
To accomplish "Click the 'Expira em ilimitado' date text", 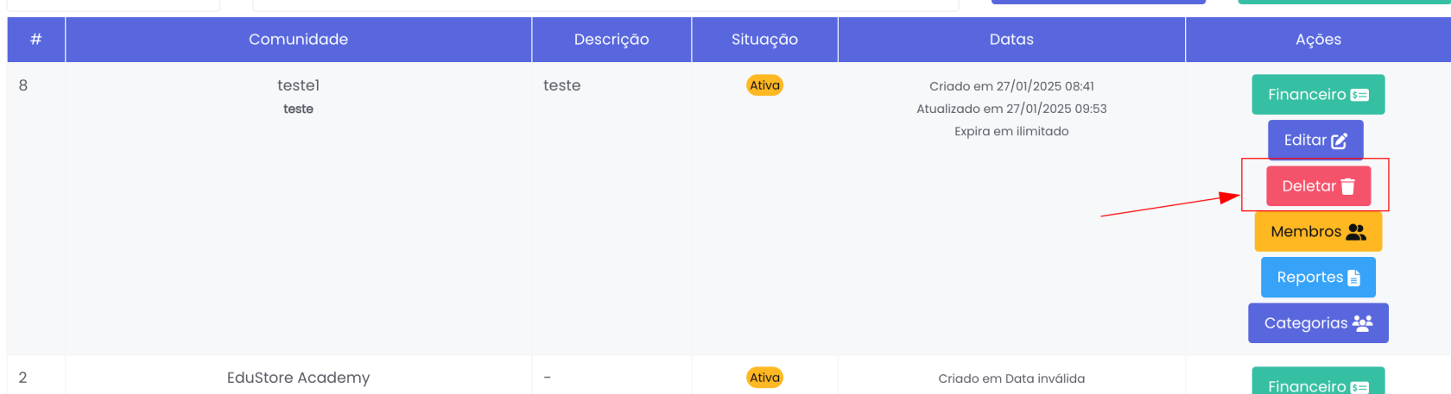I will (x=1011, y=131).
